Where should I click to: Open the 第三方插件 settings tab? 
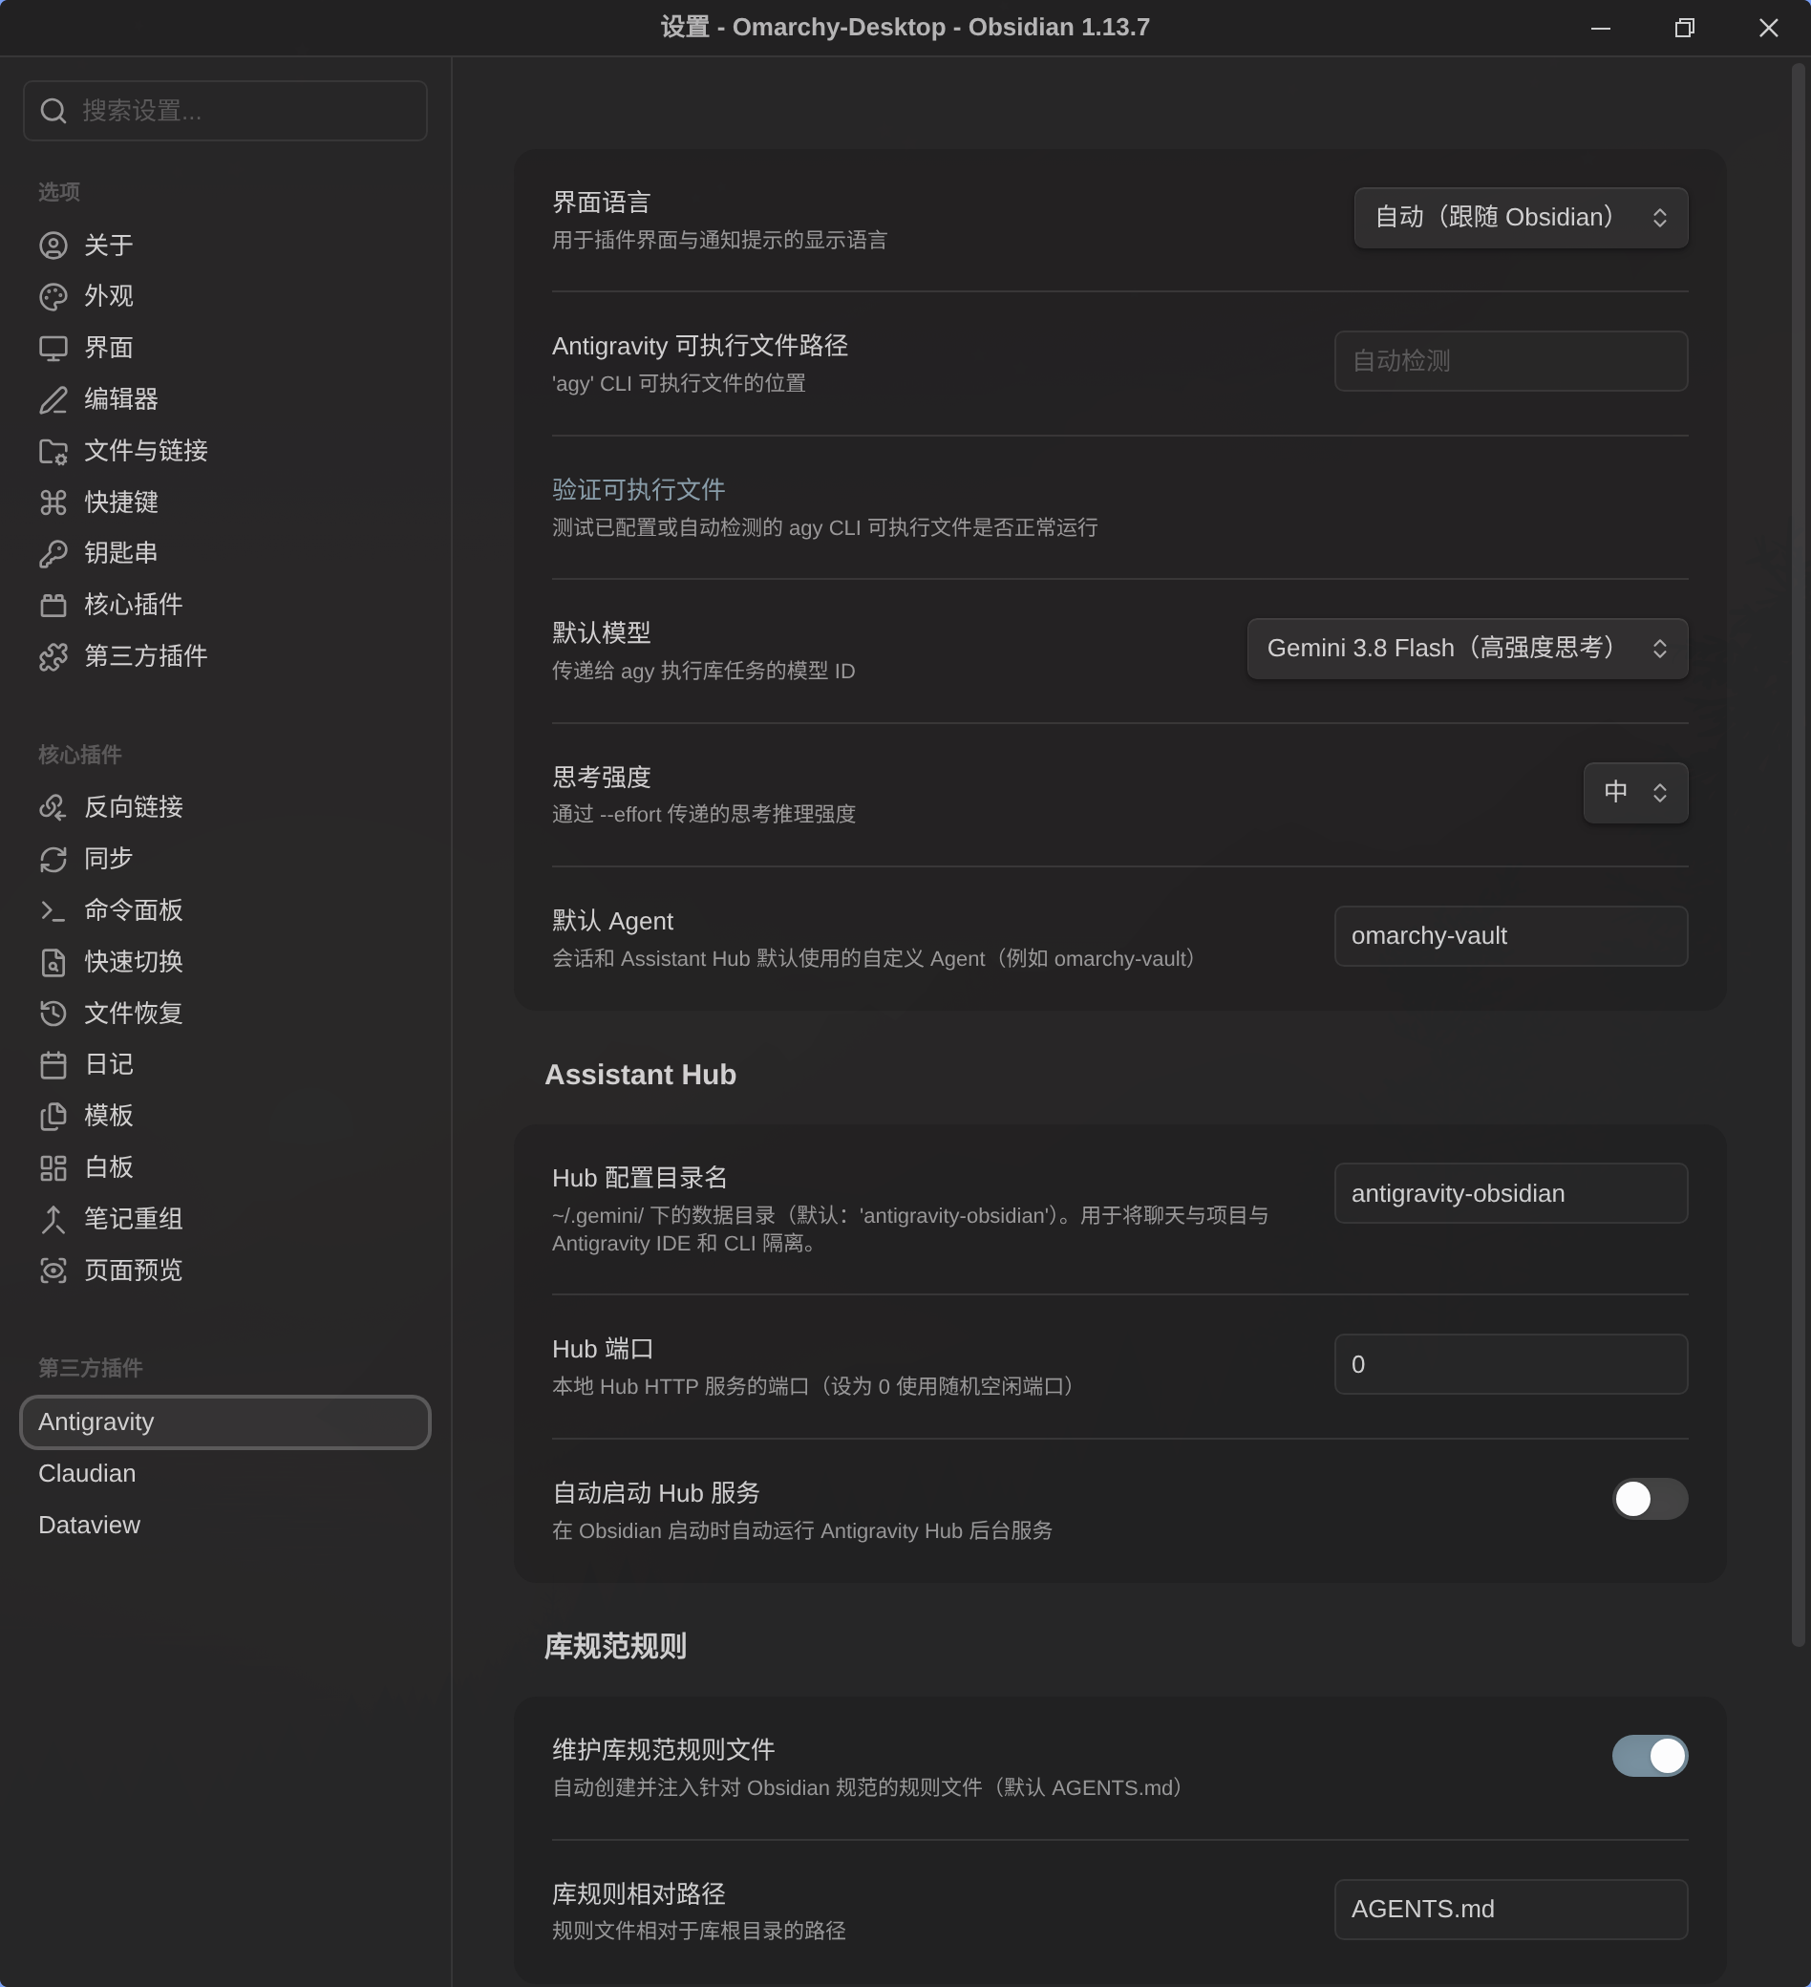click(x=224, y=656)
